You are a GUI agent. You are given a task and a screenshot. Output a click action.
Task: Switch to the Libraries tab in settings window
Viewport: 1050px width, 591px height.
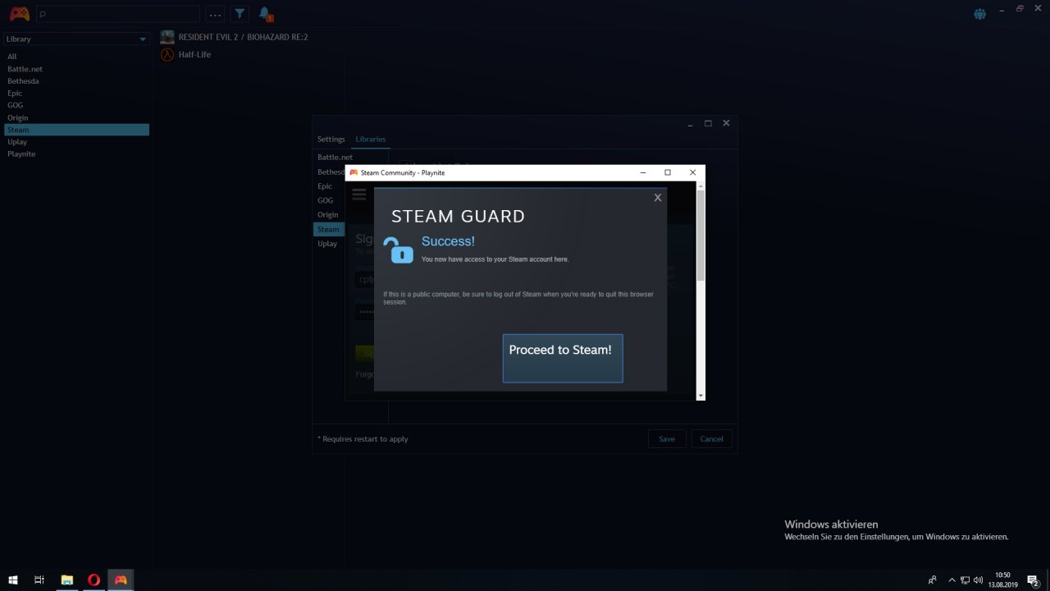[x=371, y=140]
